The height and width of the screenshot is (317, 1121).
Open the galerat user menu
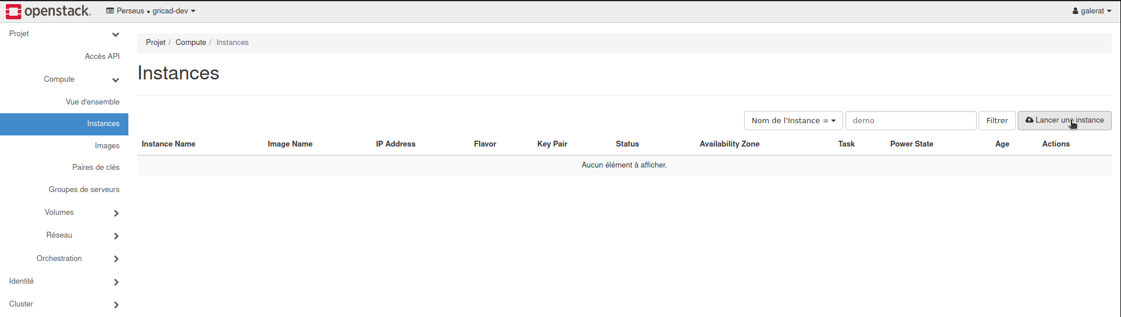click(x=1092, y=11)
